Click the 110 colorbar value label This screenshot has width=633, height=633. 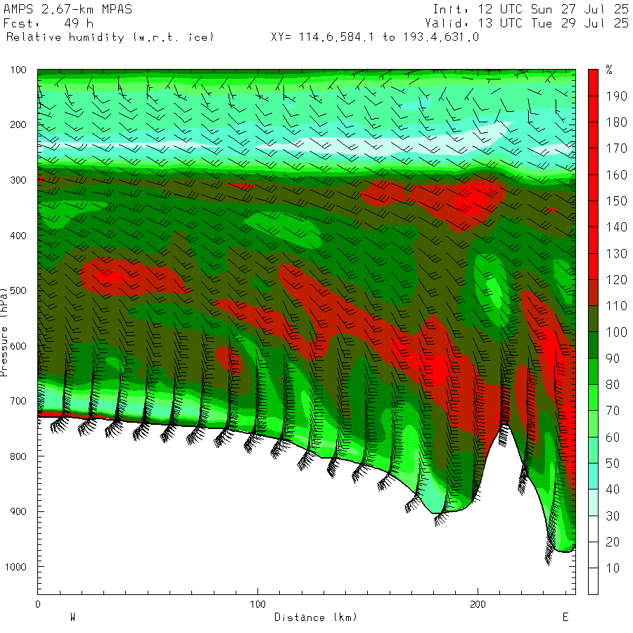click(x=616, y=306)
